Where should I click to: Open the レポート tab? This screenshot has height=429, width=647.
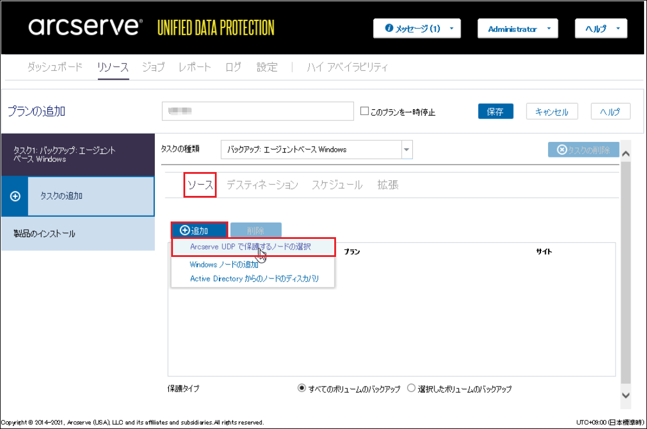[195, 67]
